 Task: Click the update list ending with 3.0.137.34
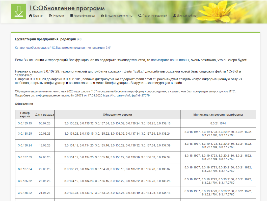117,157
